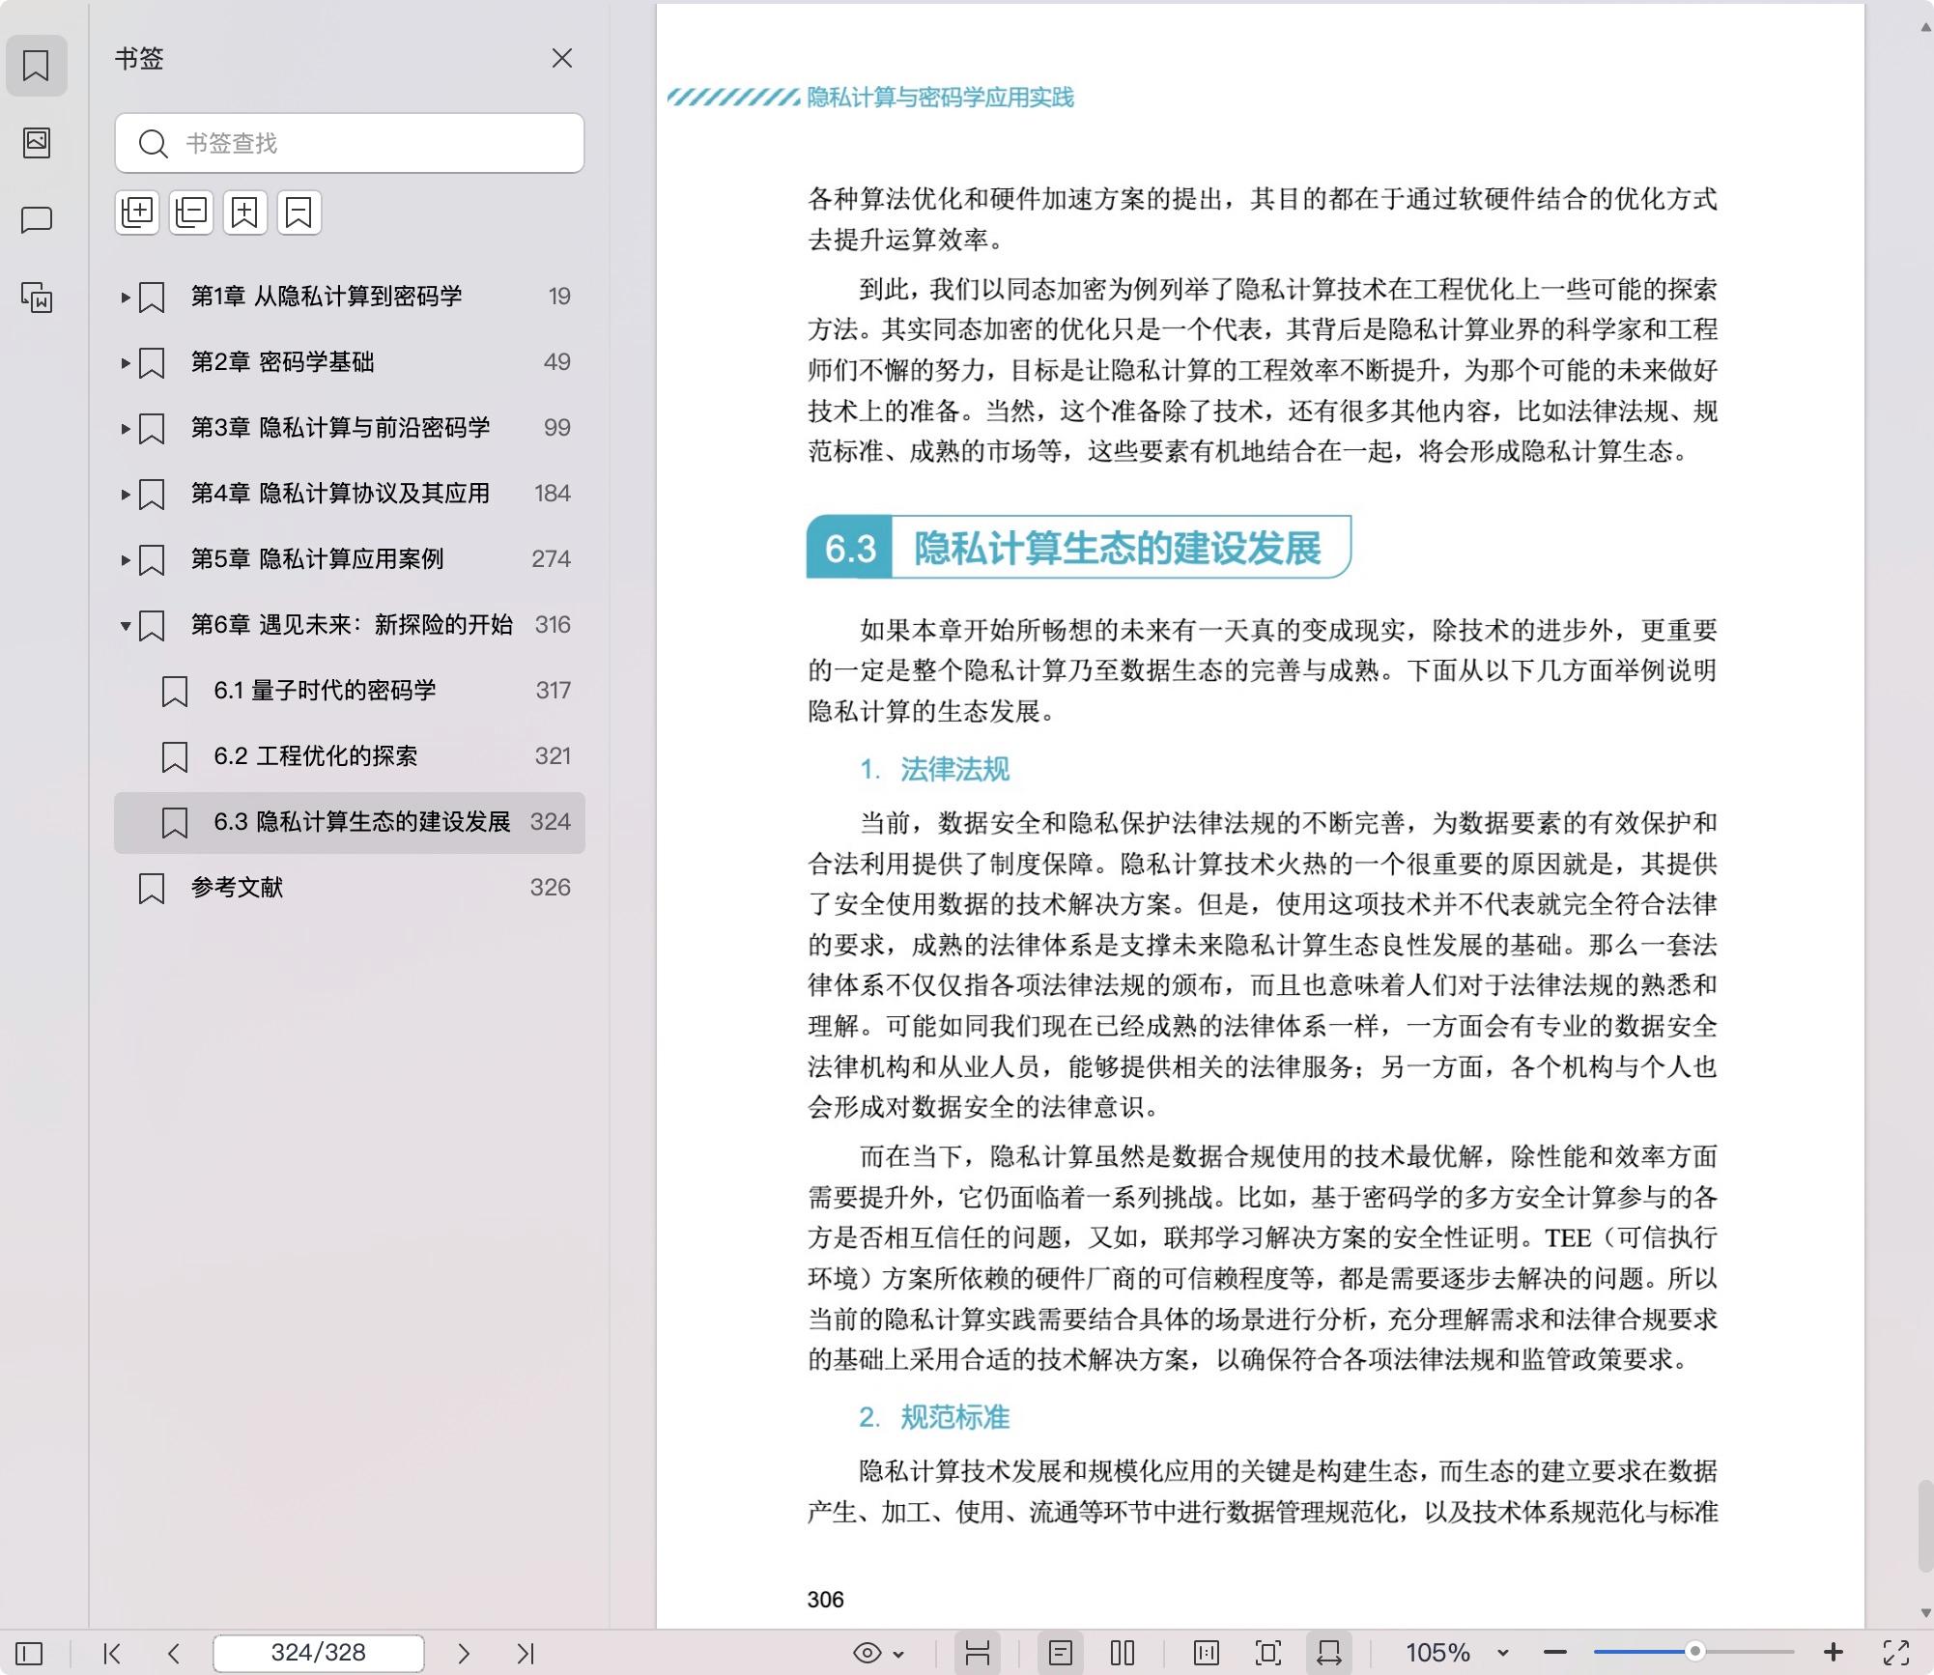Toggle the fit width icon
Screen dimensions: 1934x1675
click(x=1329, y=1653)
